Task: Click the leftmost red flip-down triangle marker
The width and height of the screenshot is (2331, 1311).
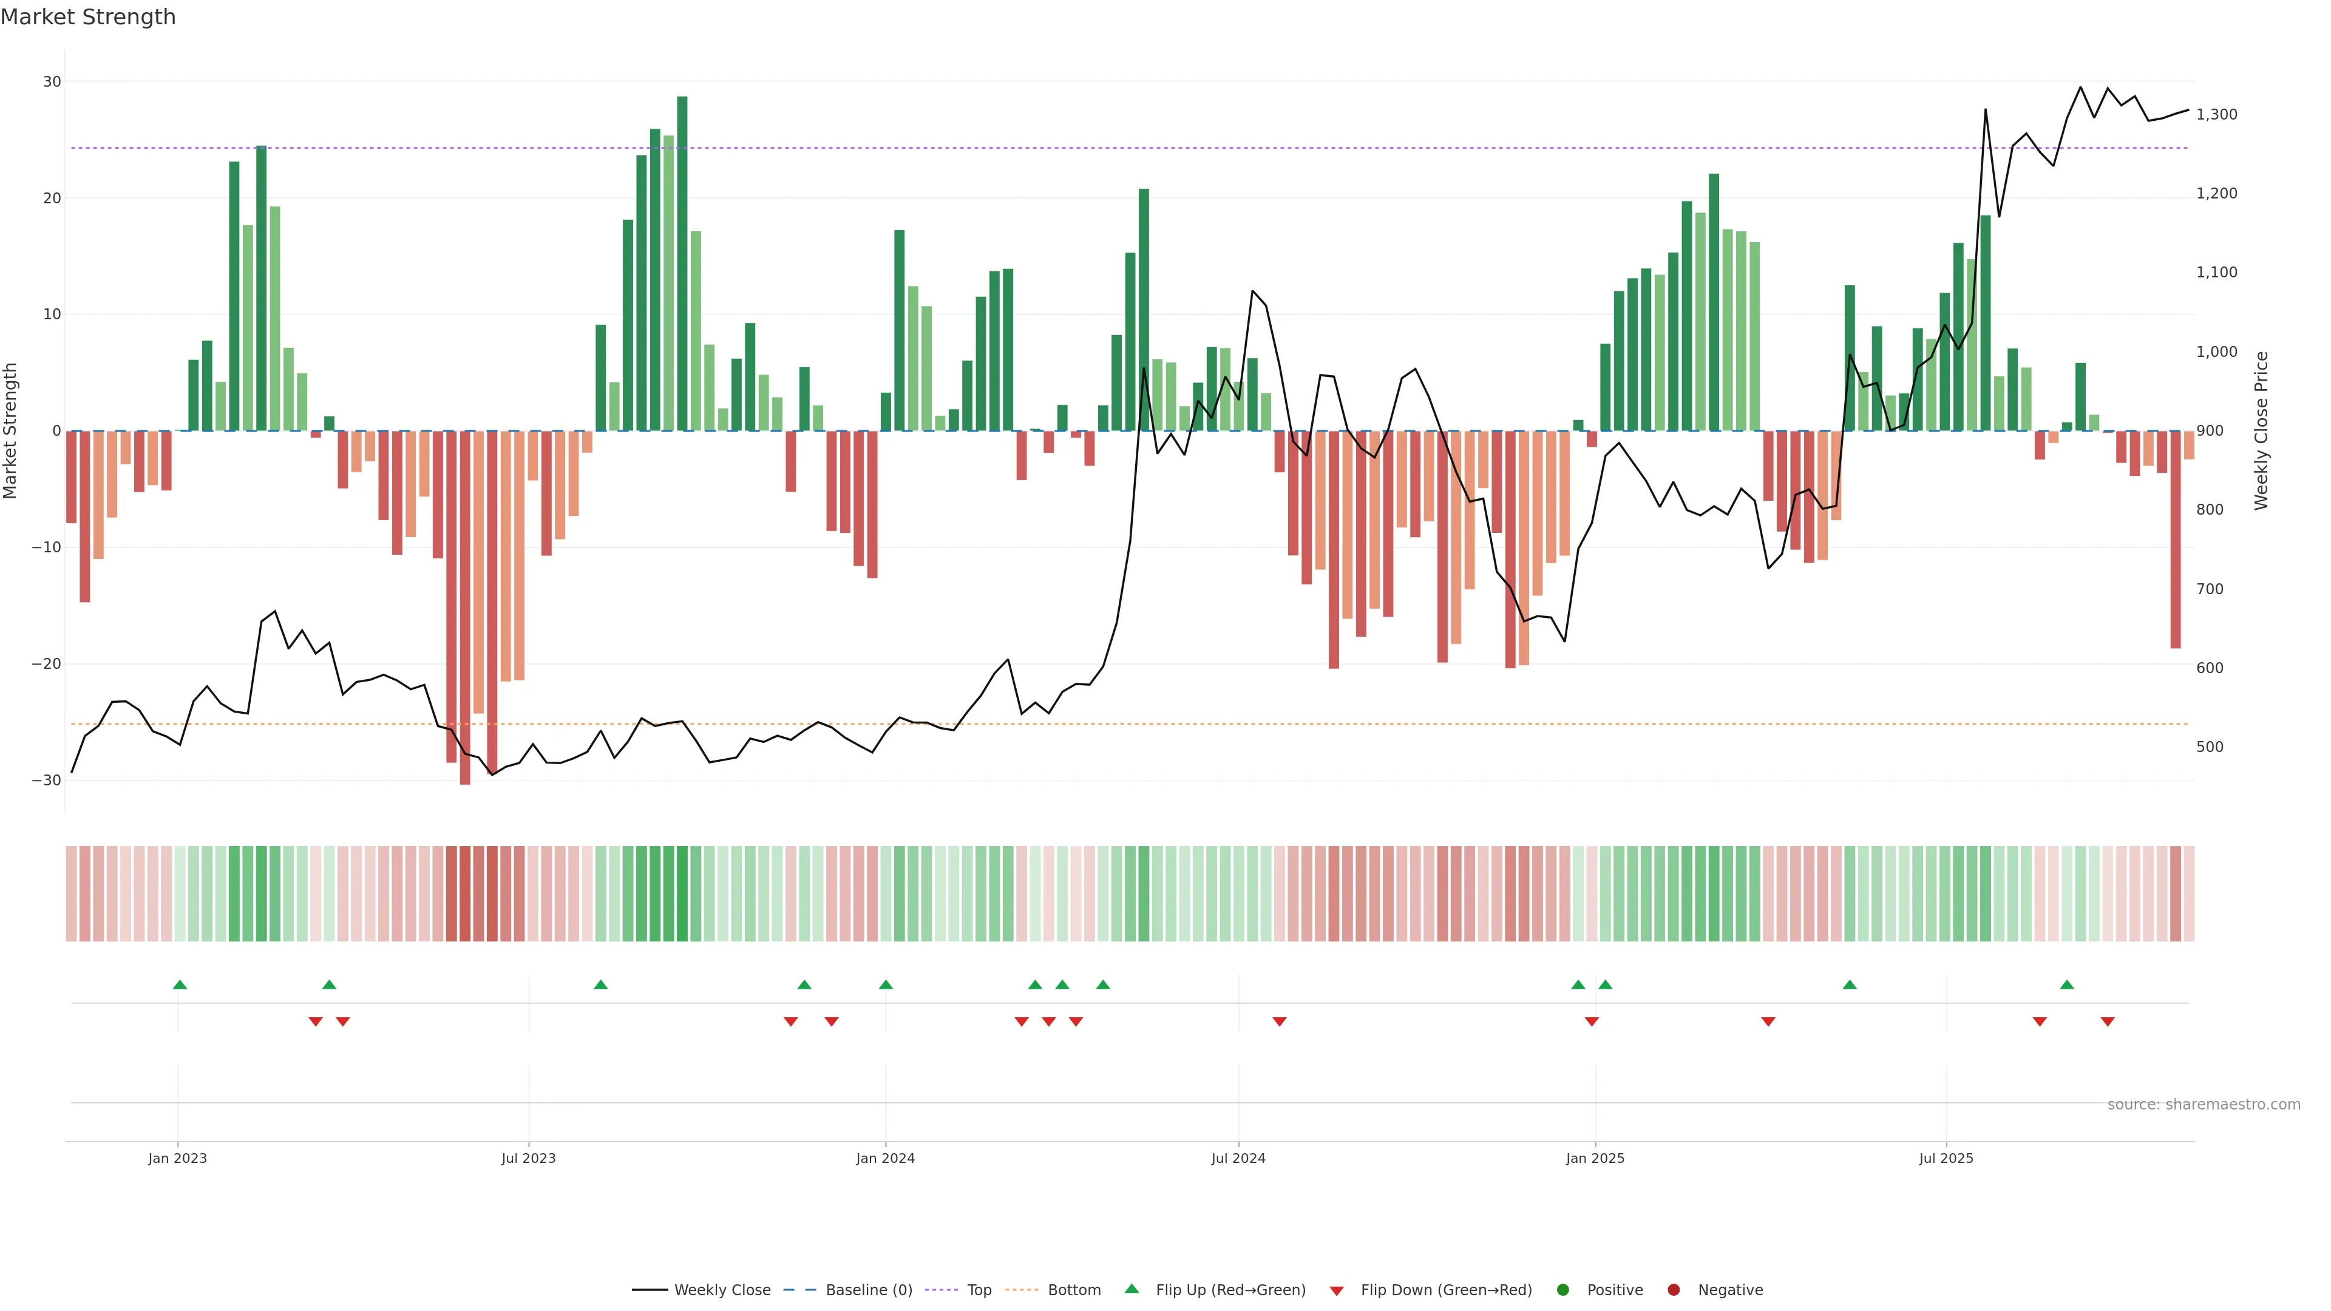Action: coord(315,1021)
